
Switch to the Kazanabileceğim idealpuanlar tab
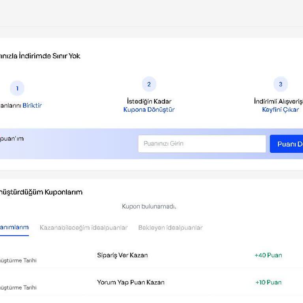(83, 228)
